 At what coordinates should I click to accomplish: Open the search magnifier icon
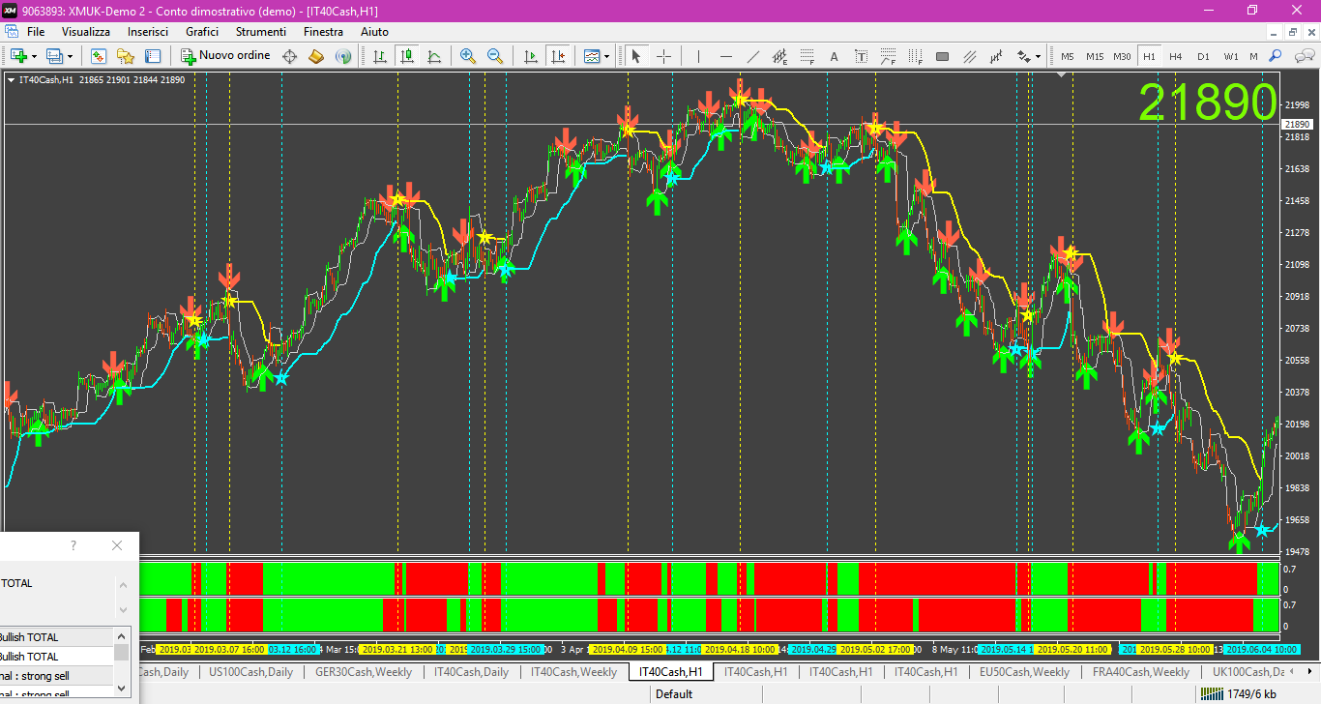point(1276,56)
